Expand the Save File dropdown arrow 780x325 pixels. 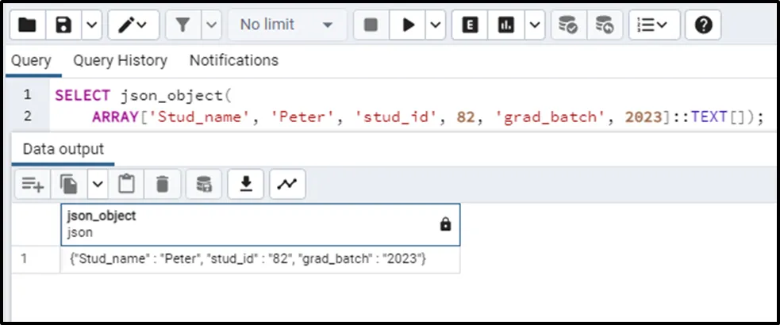(90, 25)
